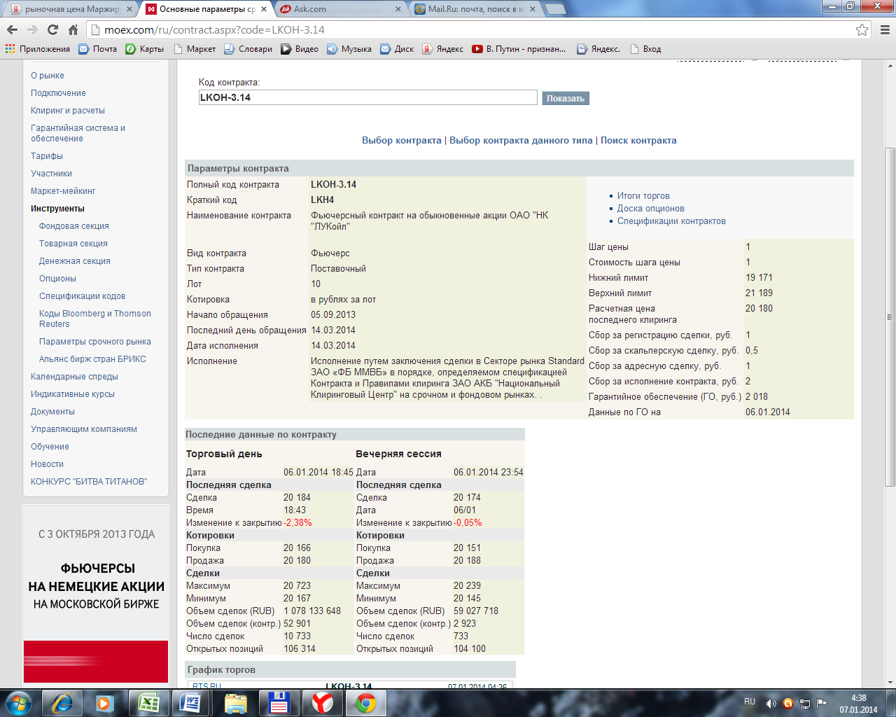Select Опционы in the sidebar
This screenshot has height=717, width=896.
point(57,279)
